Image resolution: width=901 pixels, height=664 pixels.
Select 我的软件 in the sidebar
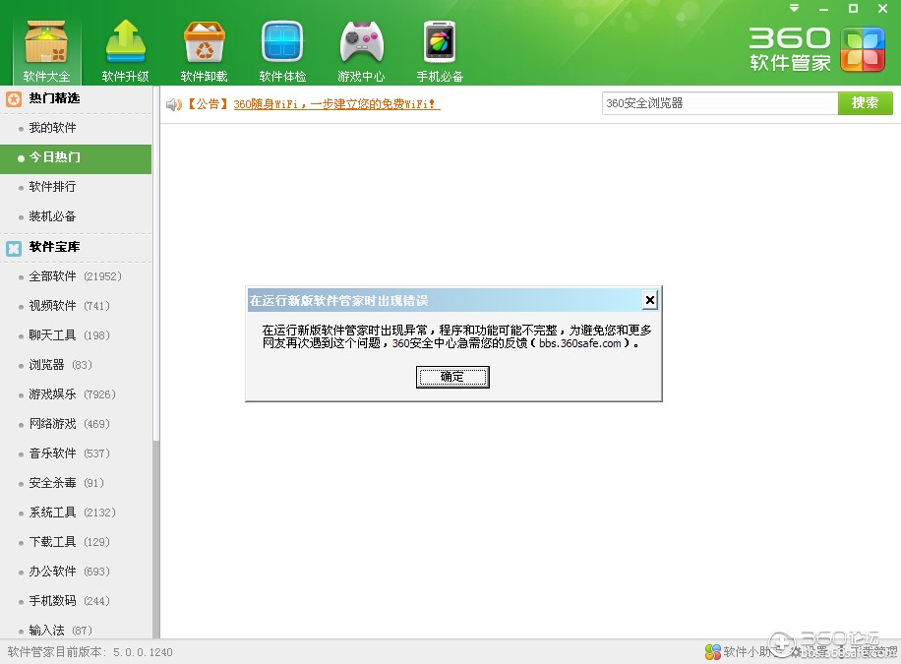pyautogui.click(x=76, y=128)
